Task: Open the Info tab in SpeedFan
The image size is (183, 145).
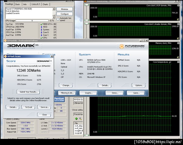Action: (x=25, y=4)
